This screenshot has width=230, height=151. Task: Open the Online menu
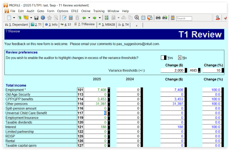(86, 11)
